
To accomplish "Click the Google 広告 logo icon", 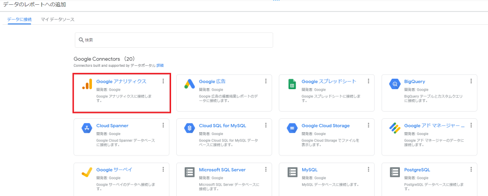I will click(189, 84).
